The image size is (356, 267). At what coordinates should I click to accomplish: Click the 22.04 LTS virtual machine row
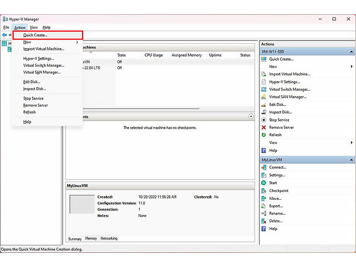click(x=169, y=68)
